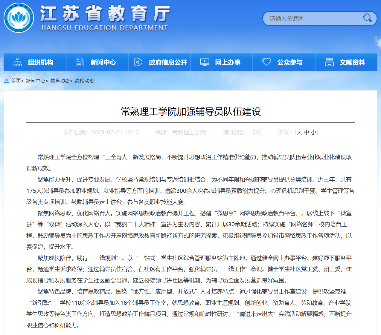Open 新闻中心 breadcrumb link

point(36,81)
